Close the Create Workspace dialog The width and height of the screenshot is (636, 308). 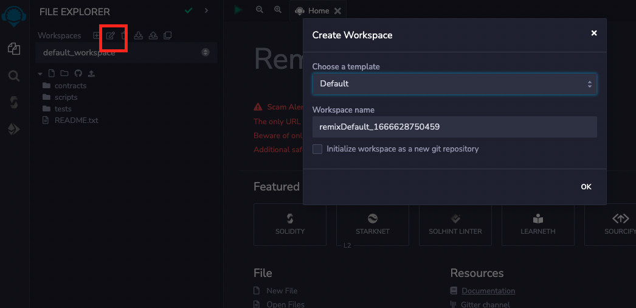pyautogui.click(x=594, y=33)
